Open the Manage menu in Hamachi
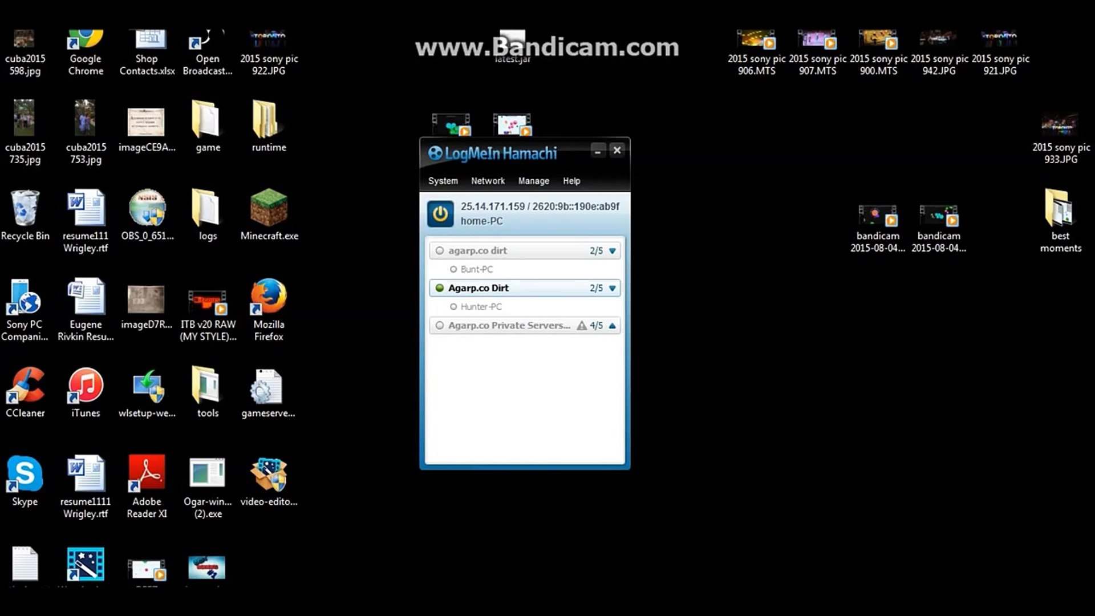This screenshot has width=1095, height=616. coord(534,181)
